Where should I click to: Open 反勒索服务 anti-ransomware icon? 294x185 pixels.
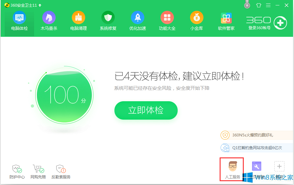click(x=61, y=172)
